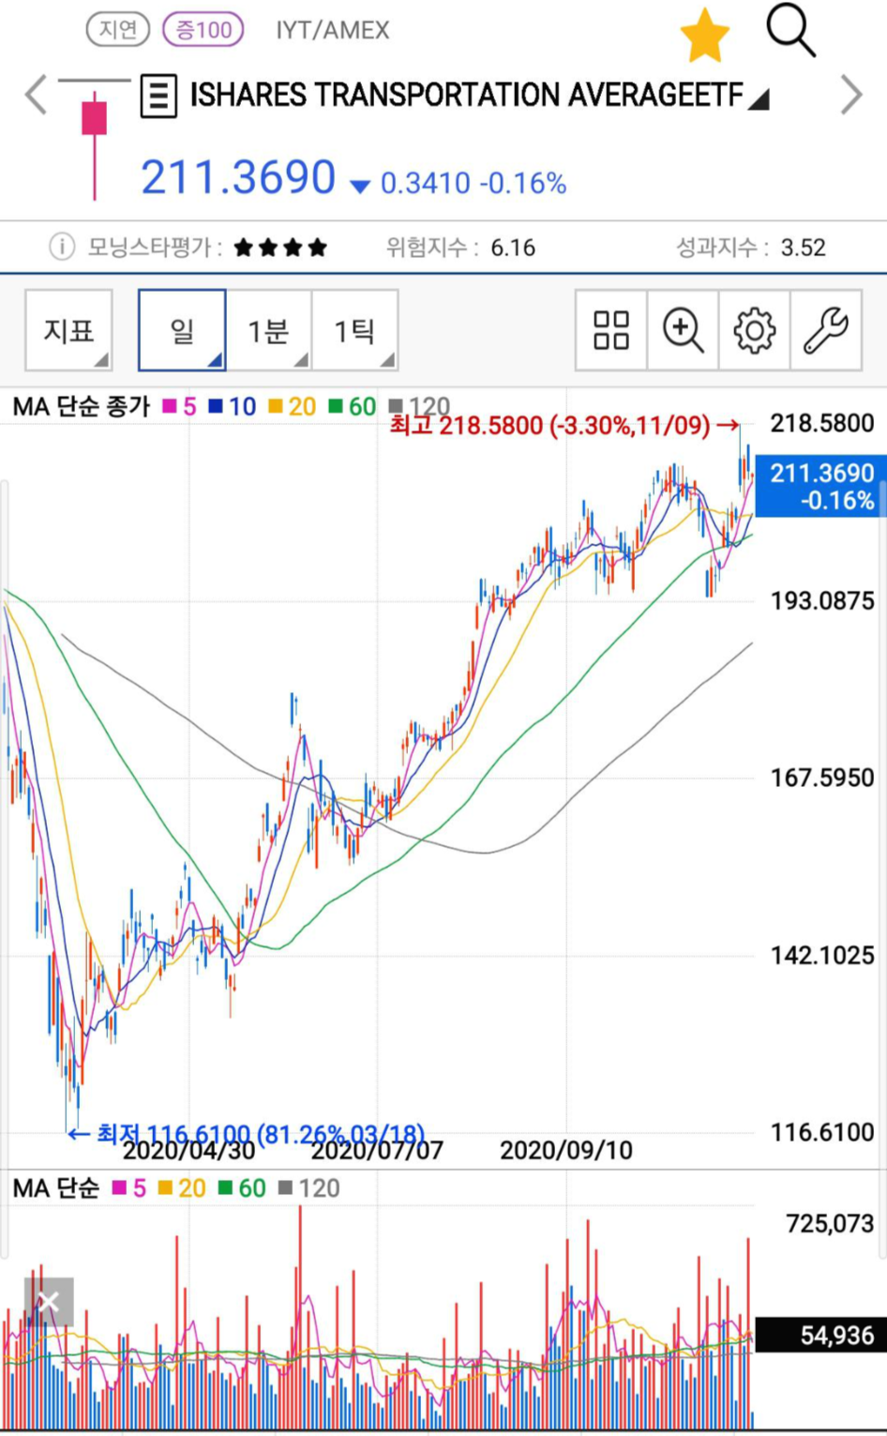Open chart settings gear icon

tap(754, 330)
